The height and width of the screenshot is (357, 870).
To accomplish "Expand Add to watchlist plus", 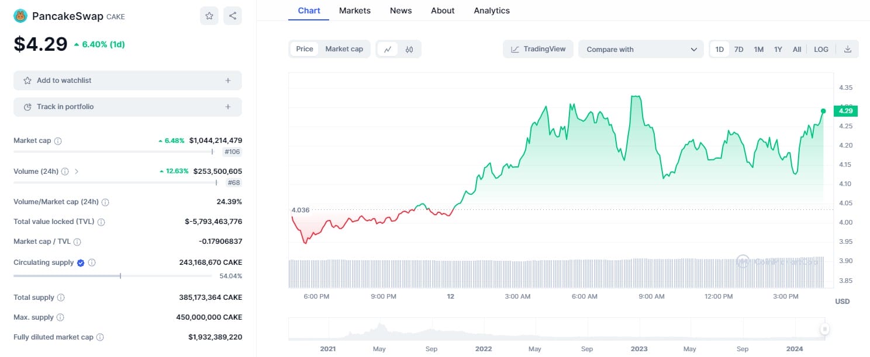I will [x=228, y=80].
